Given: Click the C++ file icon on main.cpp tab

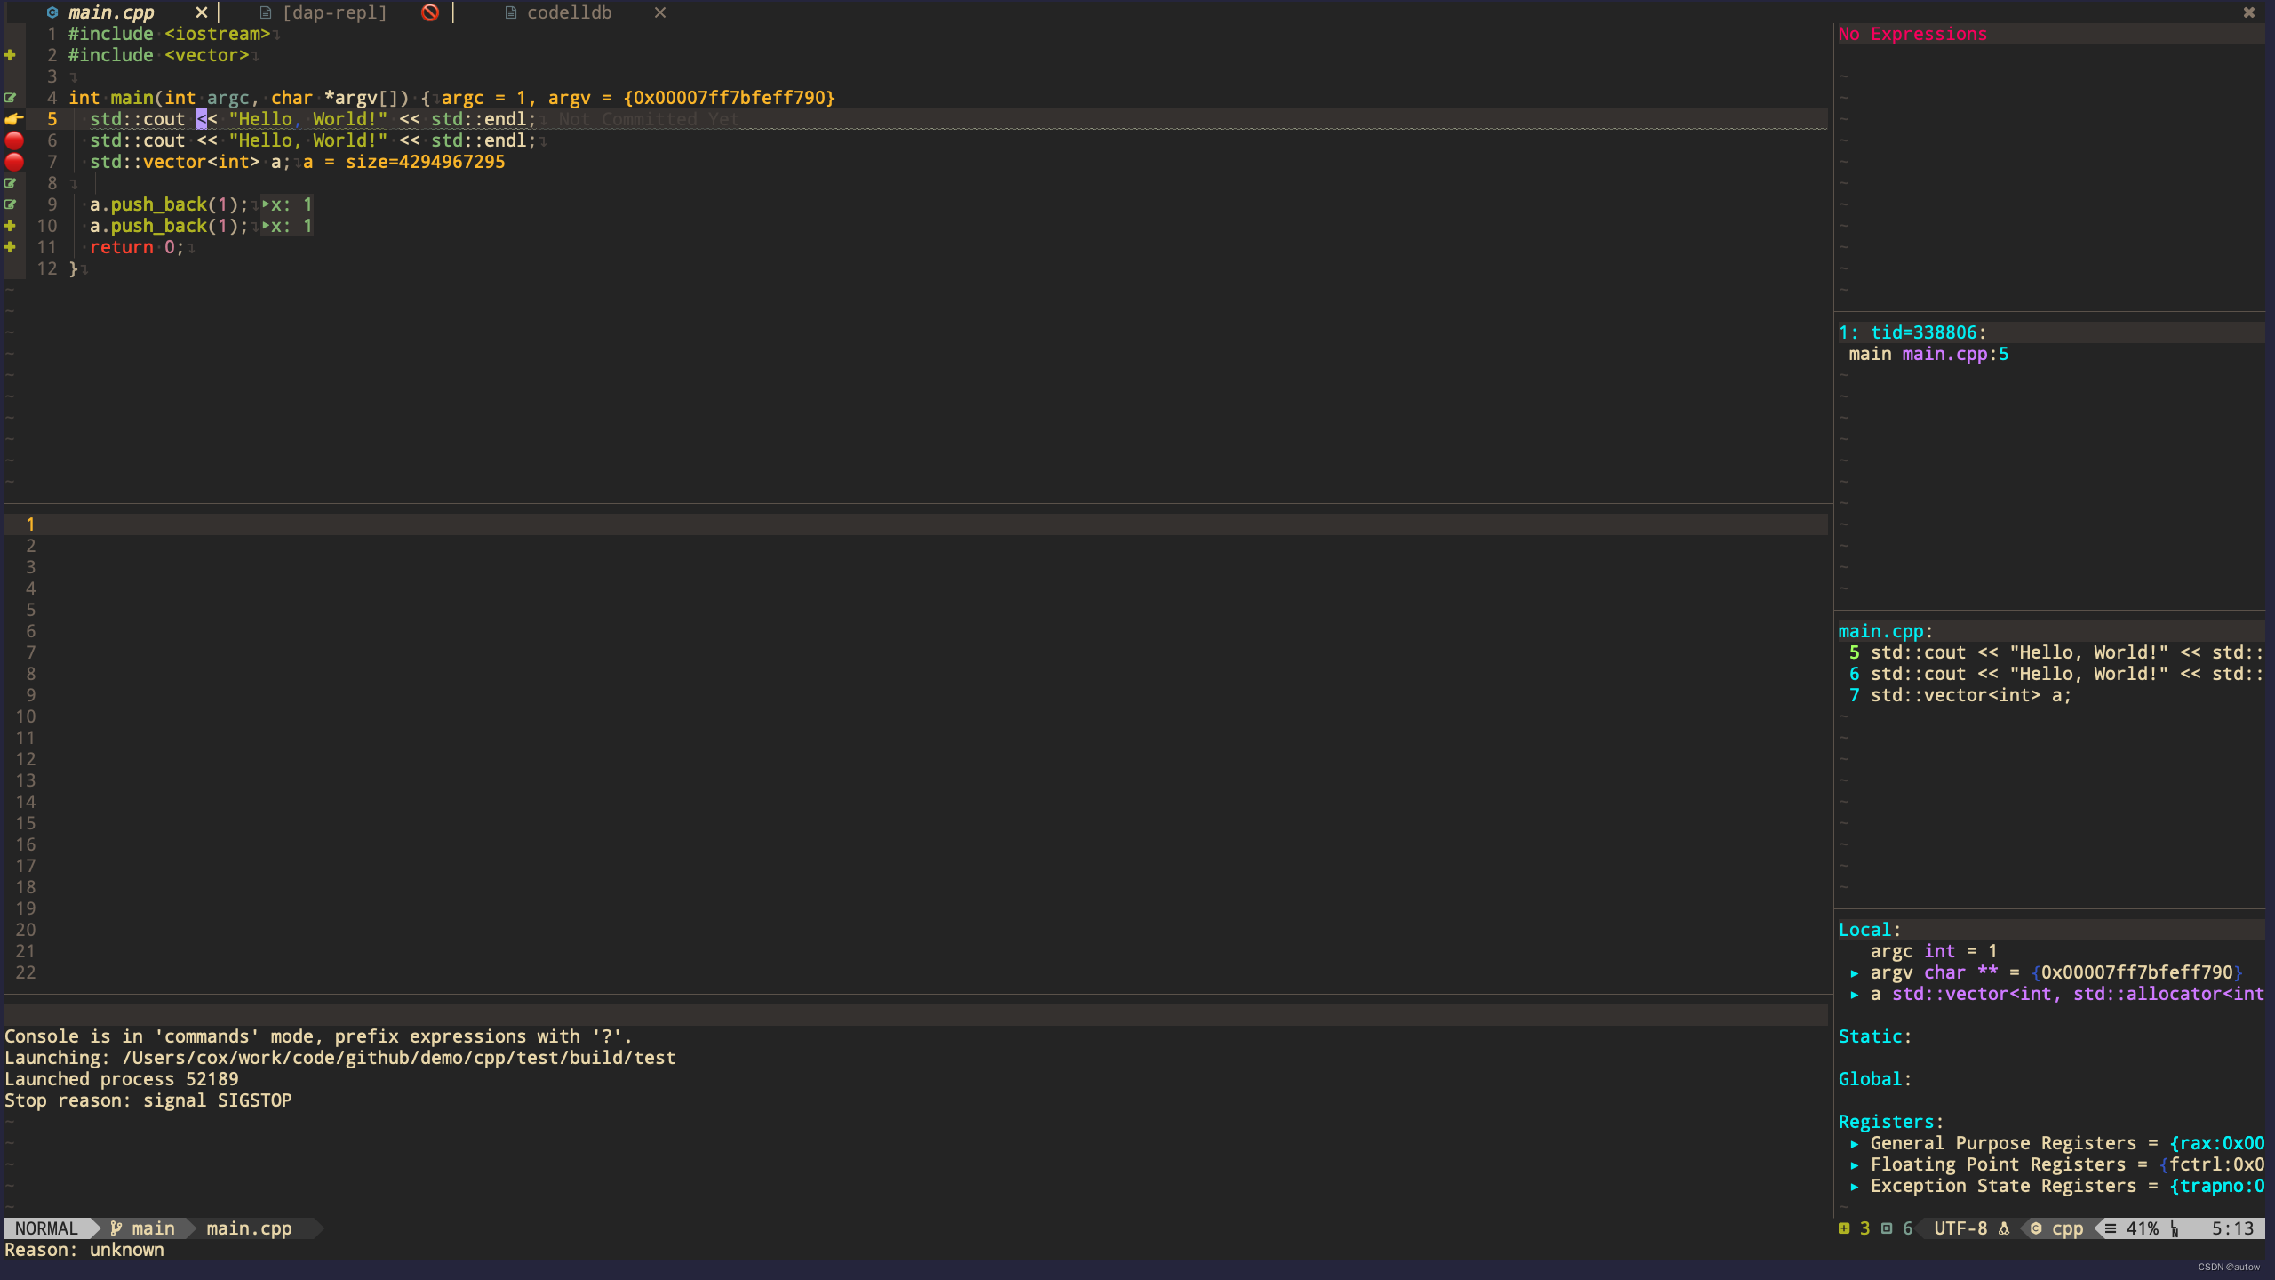Looking at the screenshot, I should [52, 12].
